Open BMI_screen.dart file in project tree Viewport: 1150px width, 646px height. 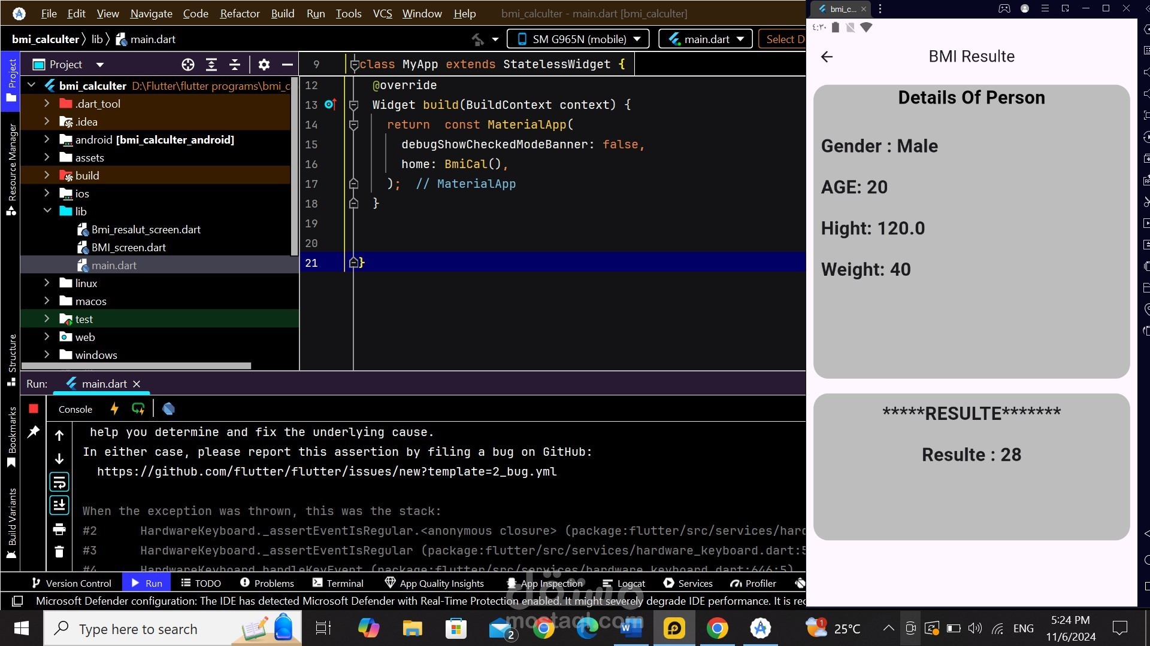pyautogui.click(x=128, y=247)
